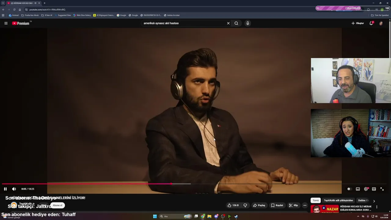
Task: Click the search magnifier button
Action: 236,23
